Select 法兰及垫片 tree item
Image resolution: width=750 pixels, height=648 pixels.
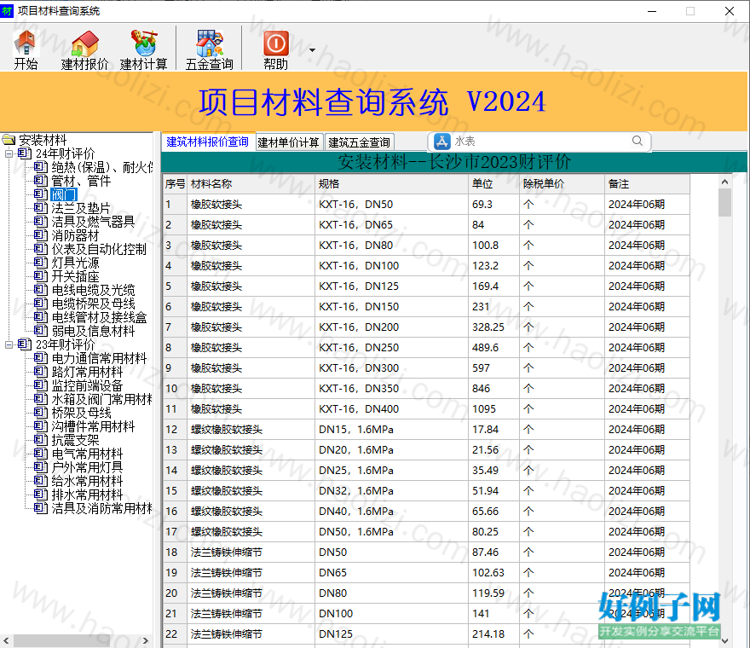(81, 208)
